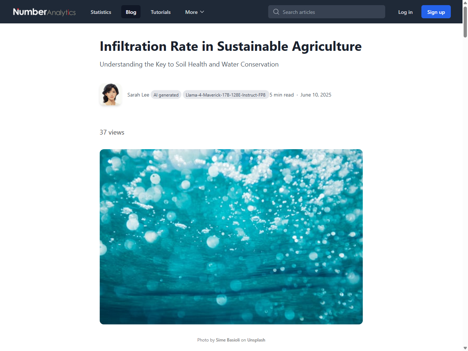Viewport: 468px width, 351px height.
Task: Switch to the Statistics tab
Action: pos(101,12)
